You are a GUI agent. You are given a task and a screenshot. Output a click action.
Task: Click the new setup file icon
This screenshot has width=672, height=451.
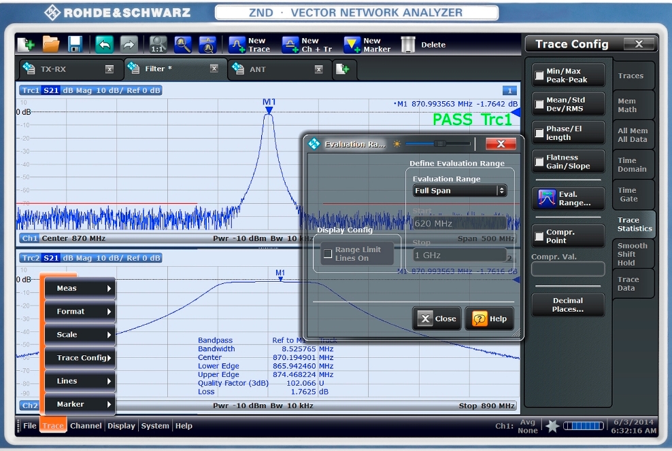click(x=26, y=44)
